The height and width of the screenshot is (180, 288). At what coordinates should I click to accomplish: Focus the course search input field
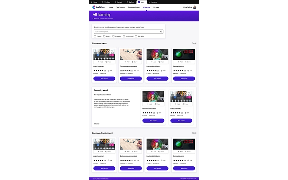coord(129,32)
